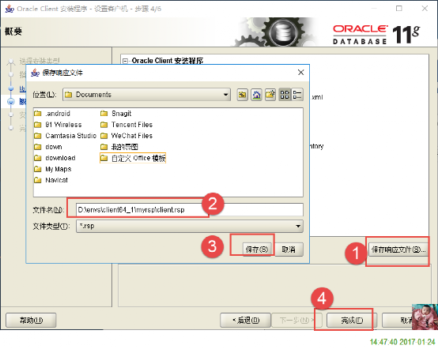438x349 pixels.
Task: Open the .android folder icon
Action: [38, 114]
